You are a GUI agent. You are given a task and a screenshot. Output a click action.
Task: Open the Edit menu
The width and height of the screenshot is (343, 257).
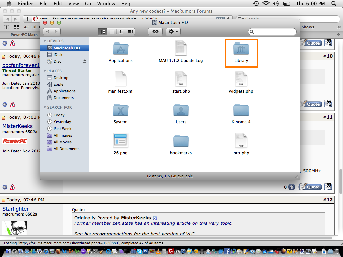coord(58,3)
